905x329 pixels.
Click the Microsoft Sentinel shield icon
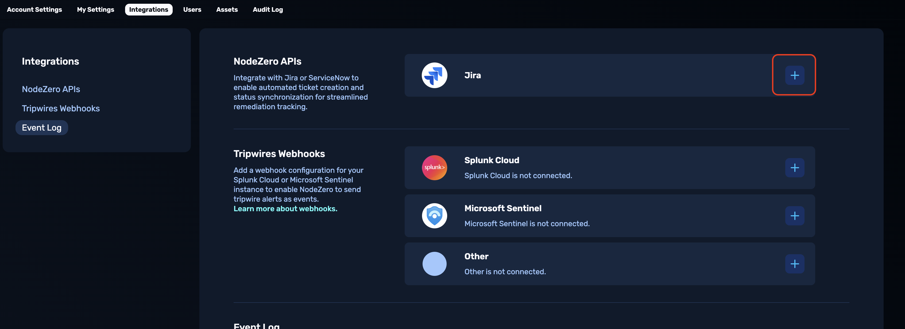pyautogui.click(x=434, y=216)
